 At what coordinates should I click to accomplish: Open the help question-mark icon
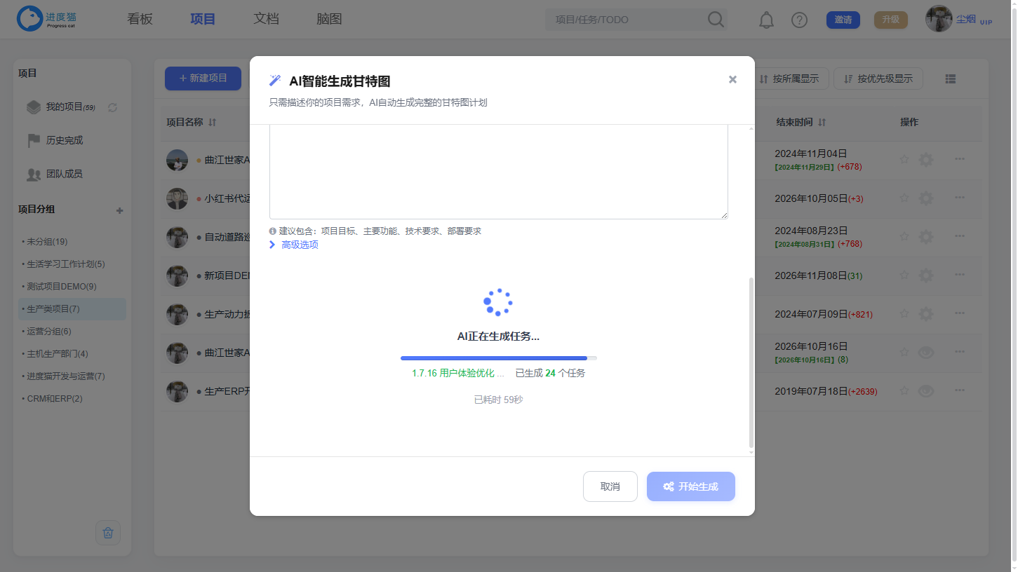(x=799, y=20)
